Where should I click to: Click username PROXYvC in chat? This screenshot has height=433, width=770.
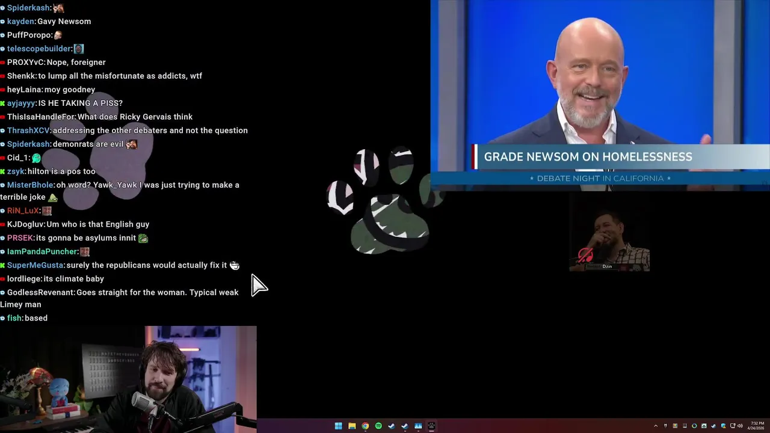[x=25, y=63]
